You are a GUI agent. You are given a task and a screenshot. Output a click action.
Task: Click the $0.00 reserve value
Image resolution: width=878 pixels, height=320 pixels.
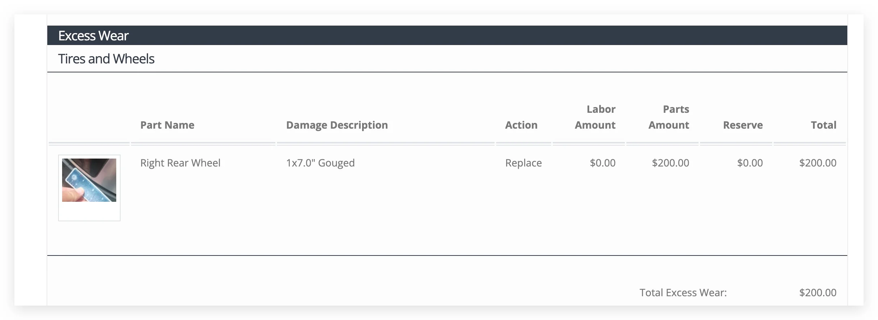click(x=750, y=163)
